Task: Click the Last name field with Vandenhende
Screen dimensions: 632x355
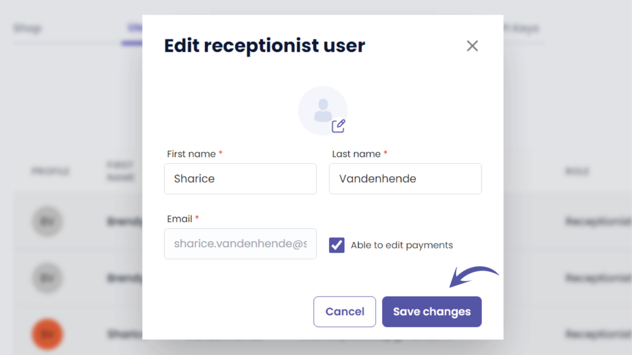Action: coord(405,179)
